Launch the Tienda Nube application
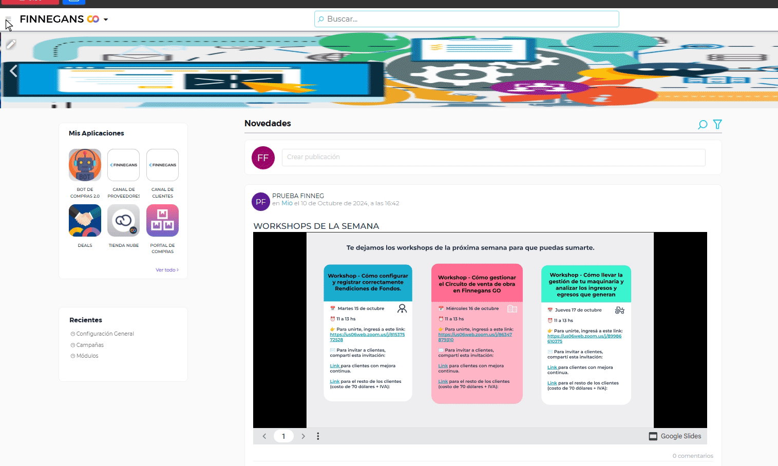The width and height of the screenshot is (778, 466). (x=123, y=220)
